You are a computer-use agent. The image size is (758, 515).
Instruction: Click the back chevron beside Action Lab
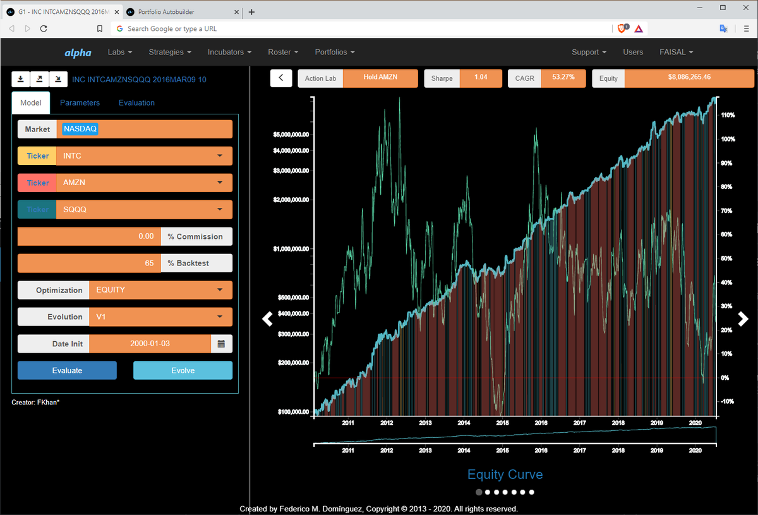click(281, 78)
